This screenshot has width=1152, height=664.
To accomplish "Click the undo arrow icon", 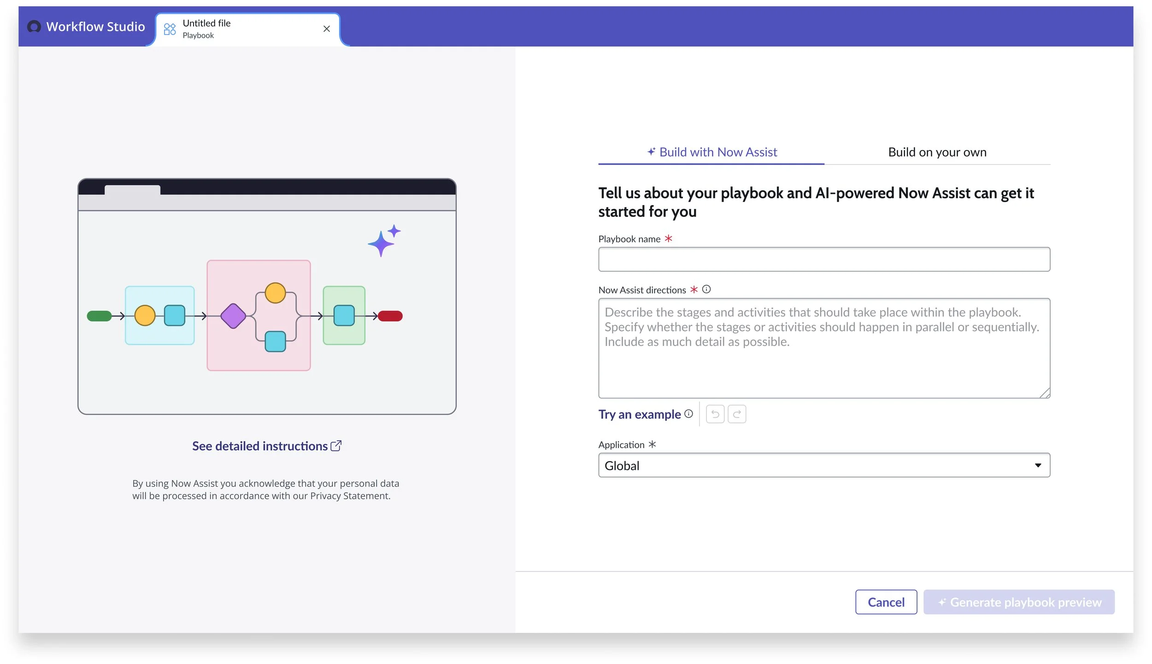I will pos(715,414).
